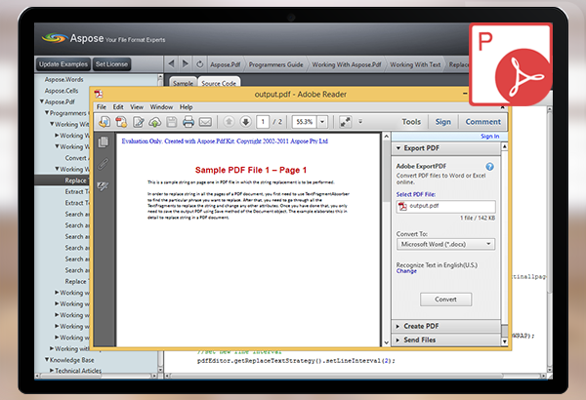Click the page number input field
This screenshot has height=400, width=586.
pos(263,122)
